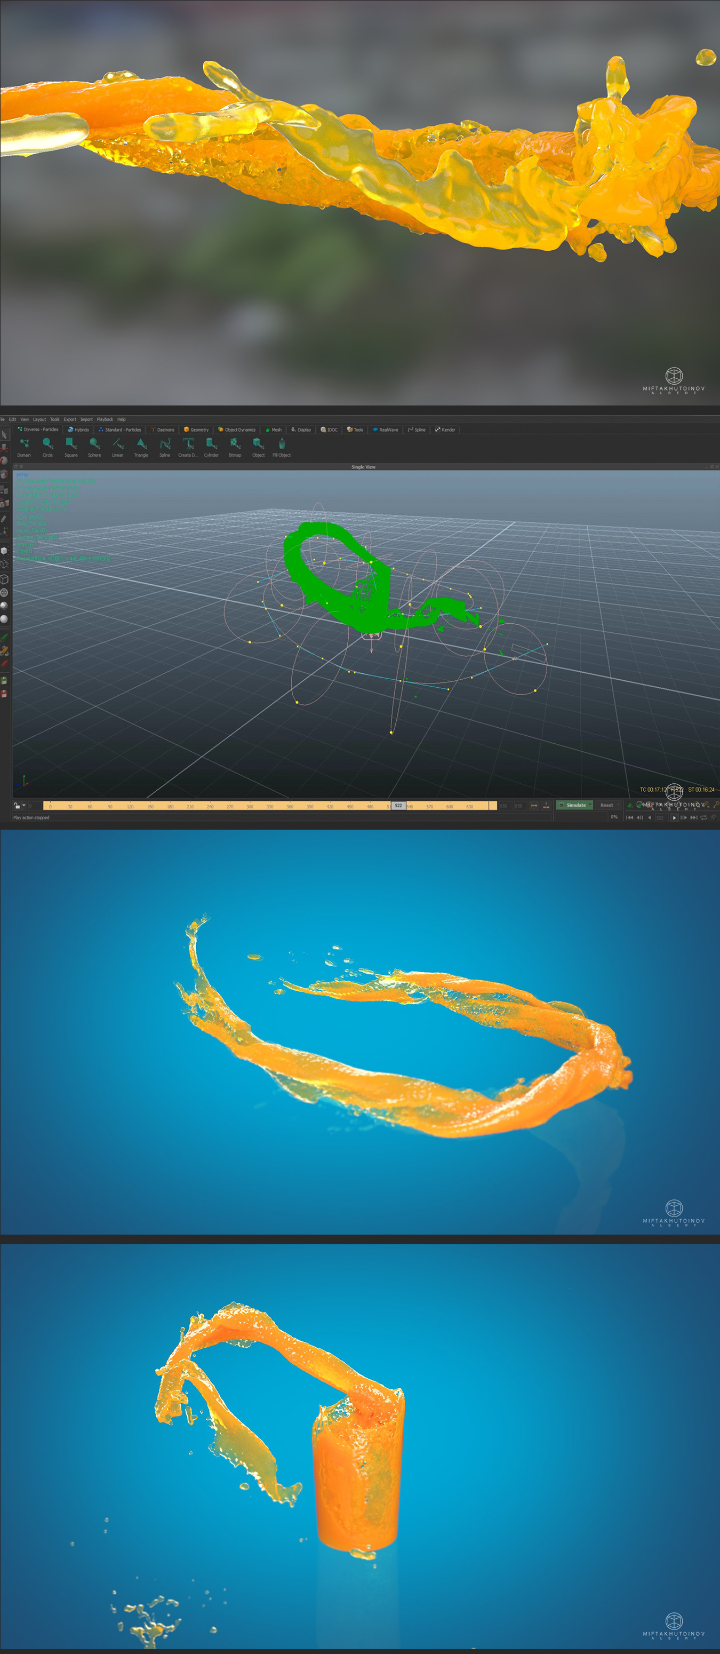Open Standard - Particles shelf tab
Image resolution: width=720 pixels, height=1654 pixels.
coord(120,430)
